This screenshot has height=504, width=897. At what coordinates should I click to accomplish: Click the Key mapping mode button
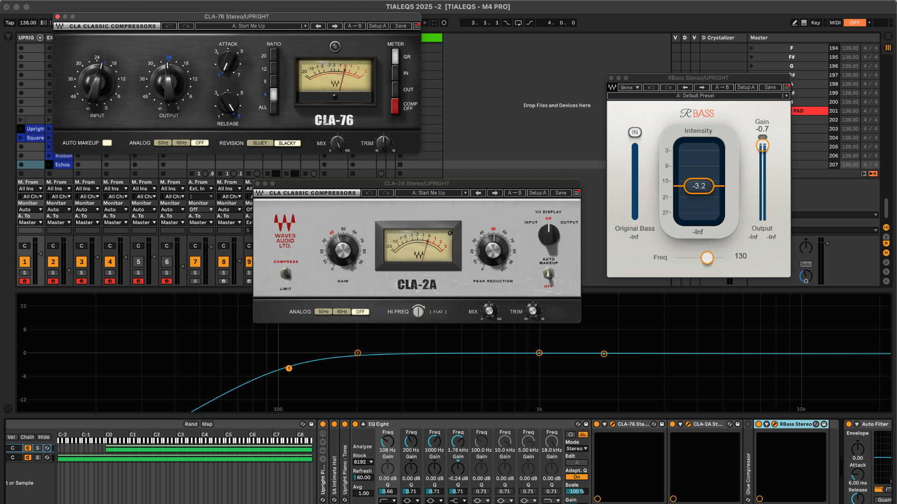tap(815, 22)
